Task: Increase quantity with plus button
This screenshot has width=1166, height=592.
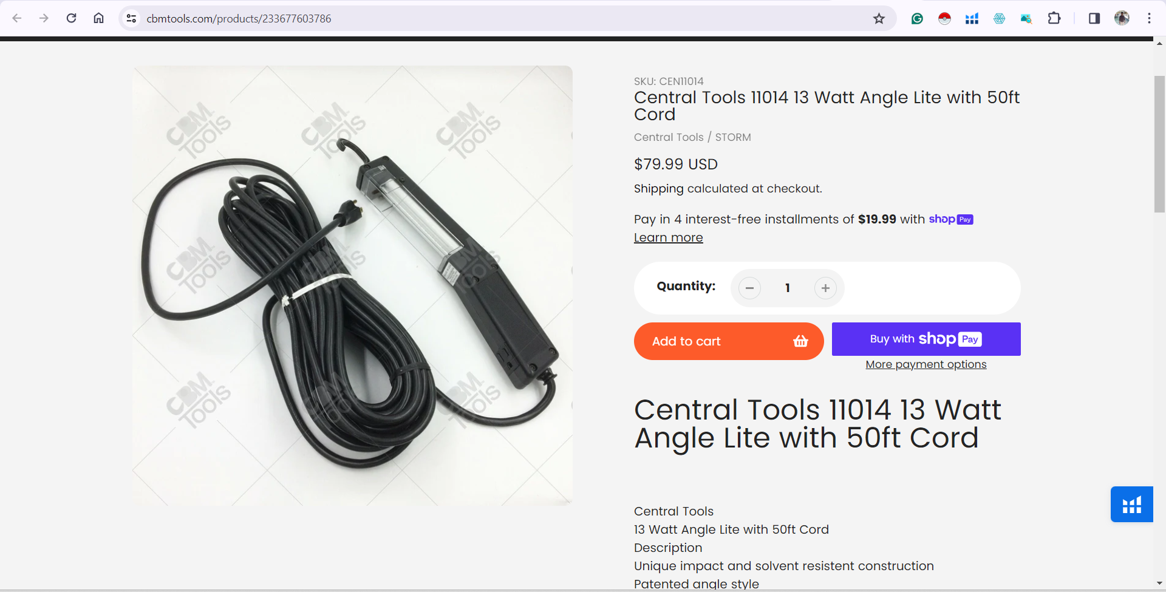Action: 825,288
